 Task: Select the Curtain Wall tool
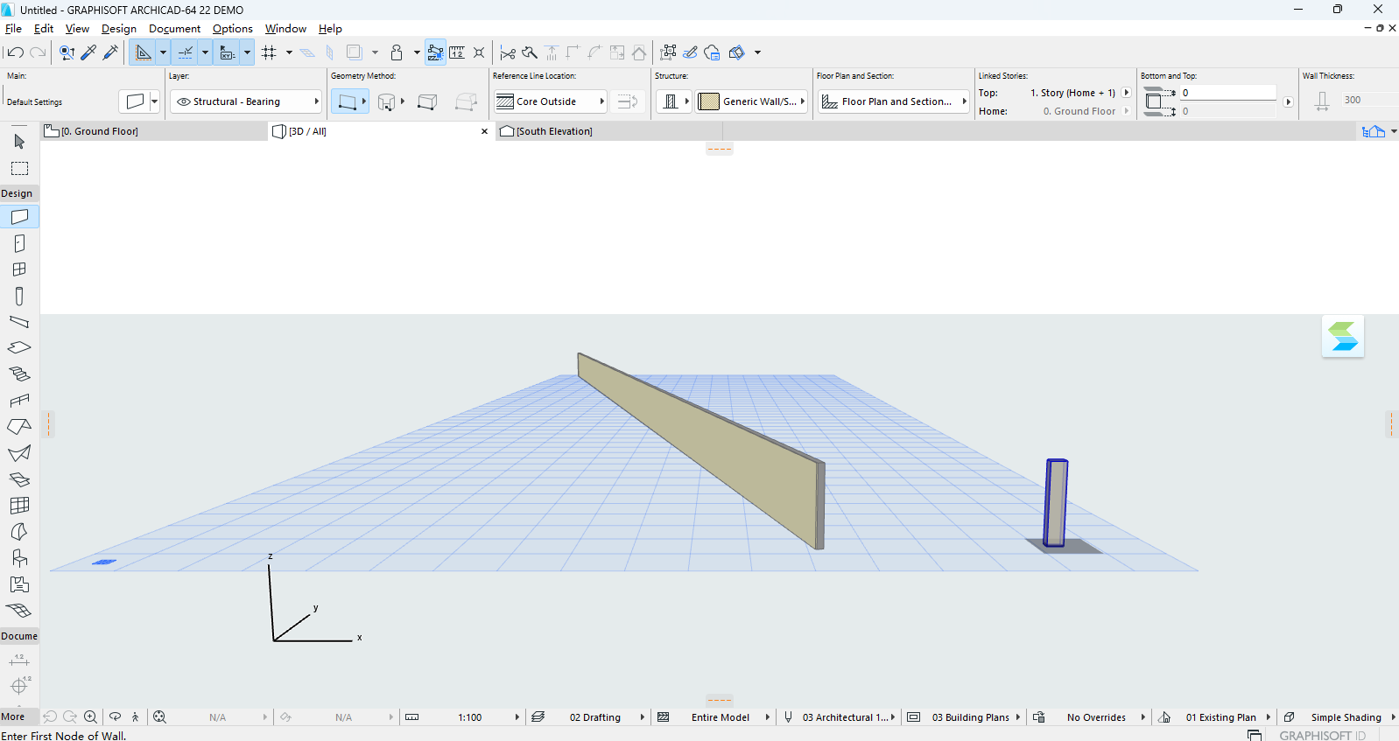(19, 506)
